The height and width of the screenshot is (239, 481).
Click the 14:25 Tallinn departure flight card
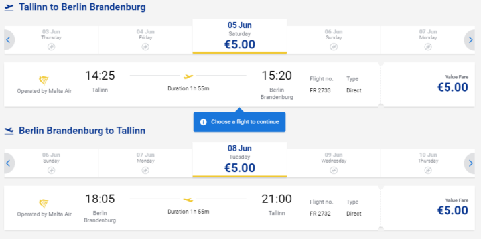click(x=192, y=85)
